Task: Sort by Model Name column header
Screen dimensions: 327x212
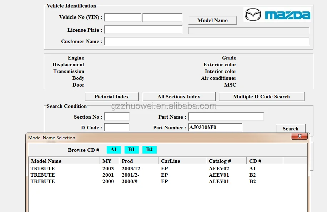Action: click(64, 161)
